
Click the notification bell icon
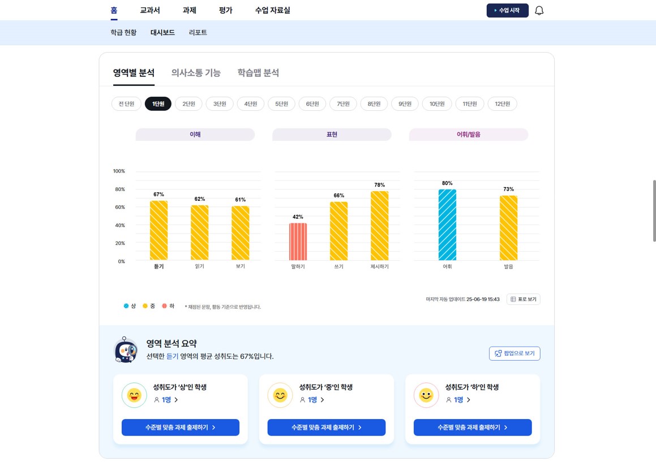539,11
